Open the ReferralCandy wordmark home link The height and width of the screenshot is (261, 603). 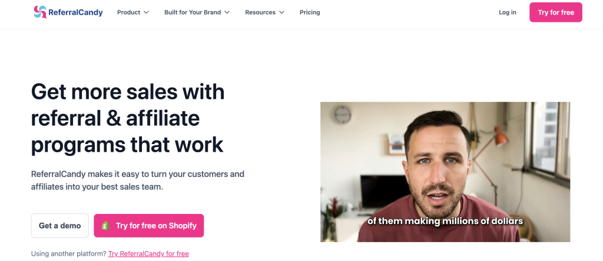(x=75, y=12)
